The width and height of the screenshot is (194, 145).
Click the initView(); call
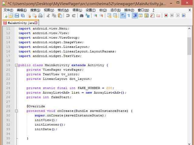point(46,120)
